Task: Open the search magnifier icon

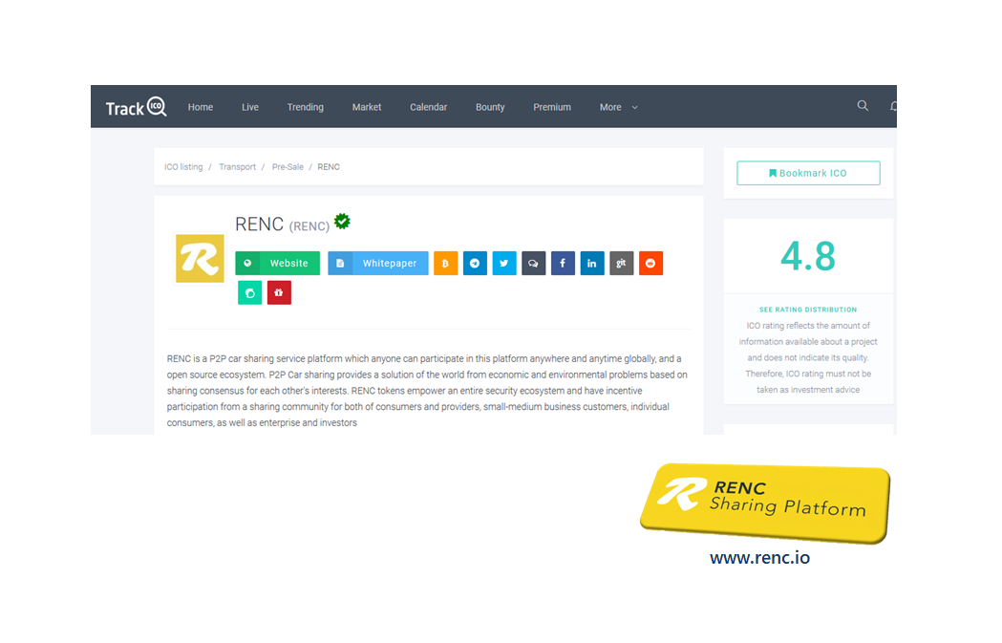Action: [x=863, y=105]
